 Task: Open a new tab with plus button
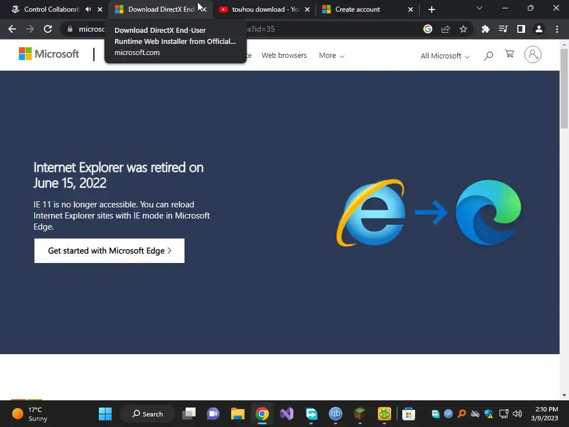coord(431,9)
